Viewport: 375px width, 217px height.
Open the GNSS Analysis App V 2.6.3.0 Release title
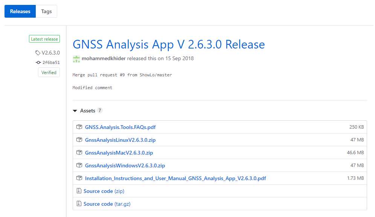168,44
